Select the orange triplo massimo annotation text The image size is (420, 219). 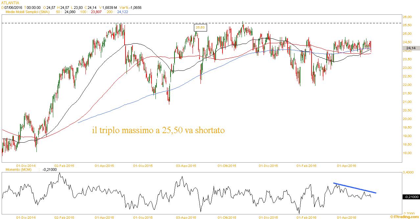pos(158,130)
